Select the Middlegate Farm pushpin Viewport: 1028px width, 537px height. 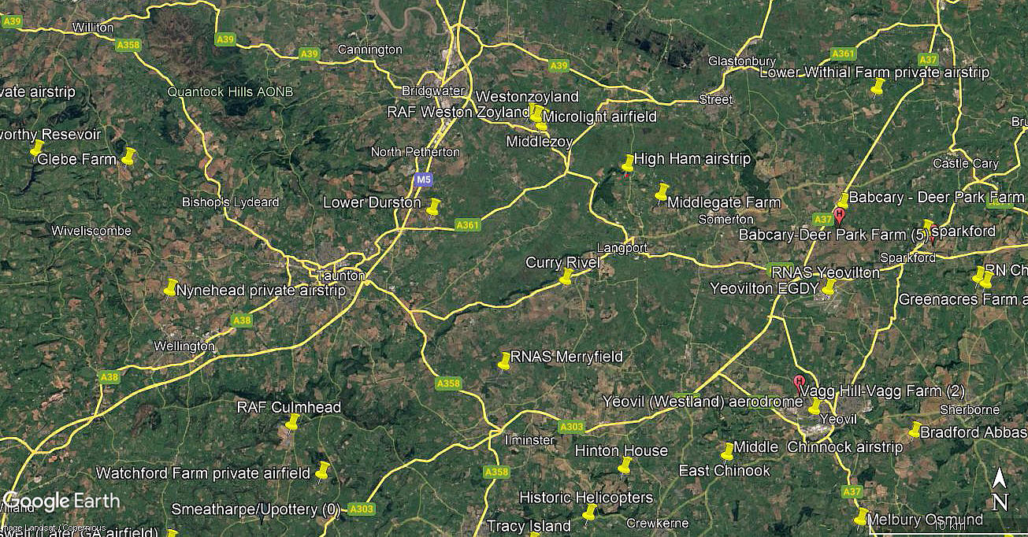click(662, 192)
